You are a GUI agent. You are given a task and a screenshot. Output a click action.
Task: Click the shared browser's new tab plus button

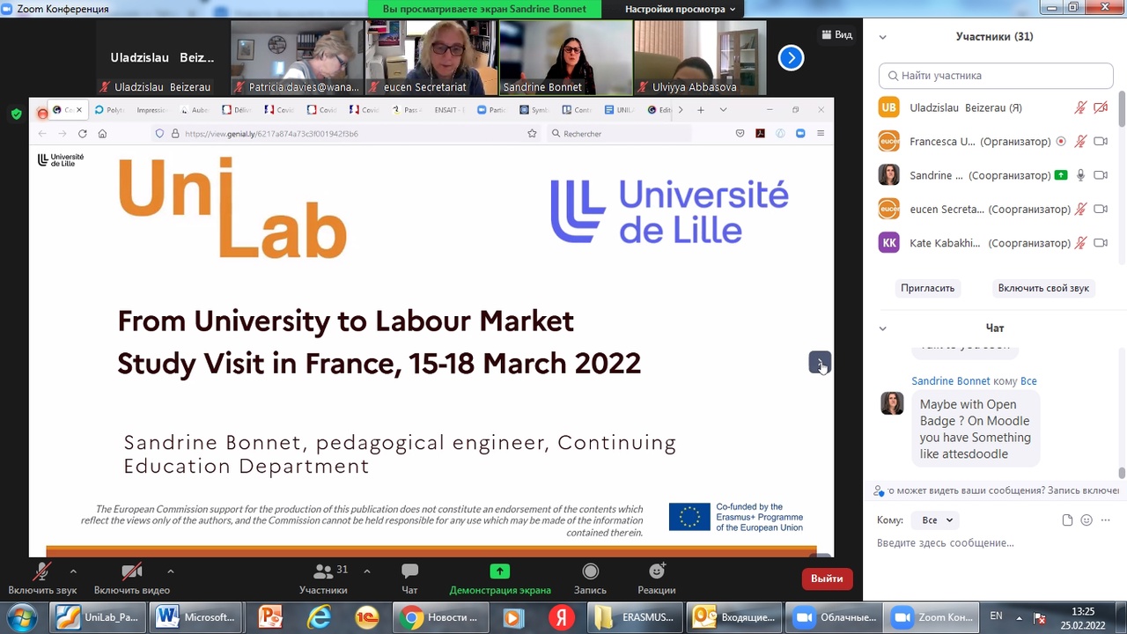(x=701, y=110)
